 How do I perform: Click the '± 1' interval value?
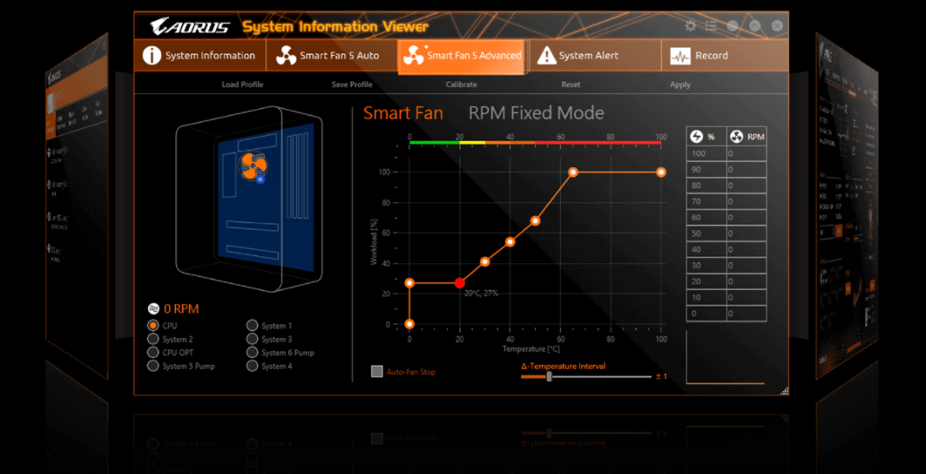point(661,376)
